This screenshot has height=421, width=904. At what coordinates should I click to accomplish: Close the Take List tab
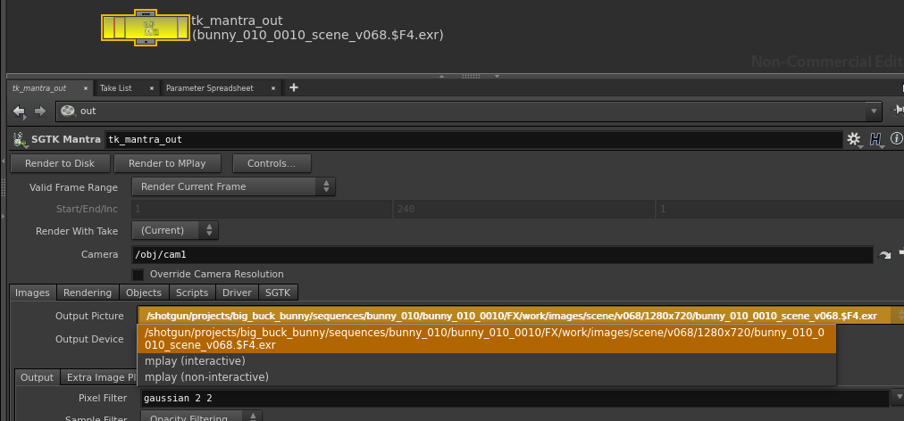pyautogui.click(x=153, y=88)
